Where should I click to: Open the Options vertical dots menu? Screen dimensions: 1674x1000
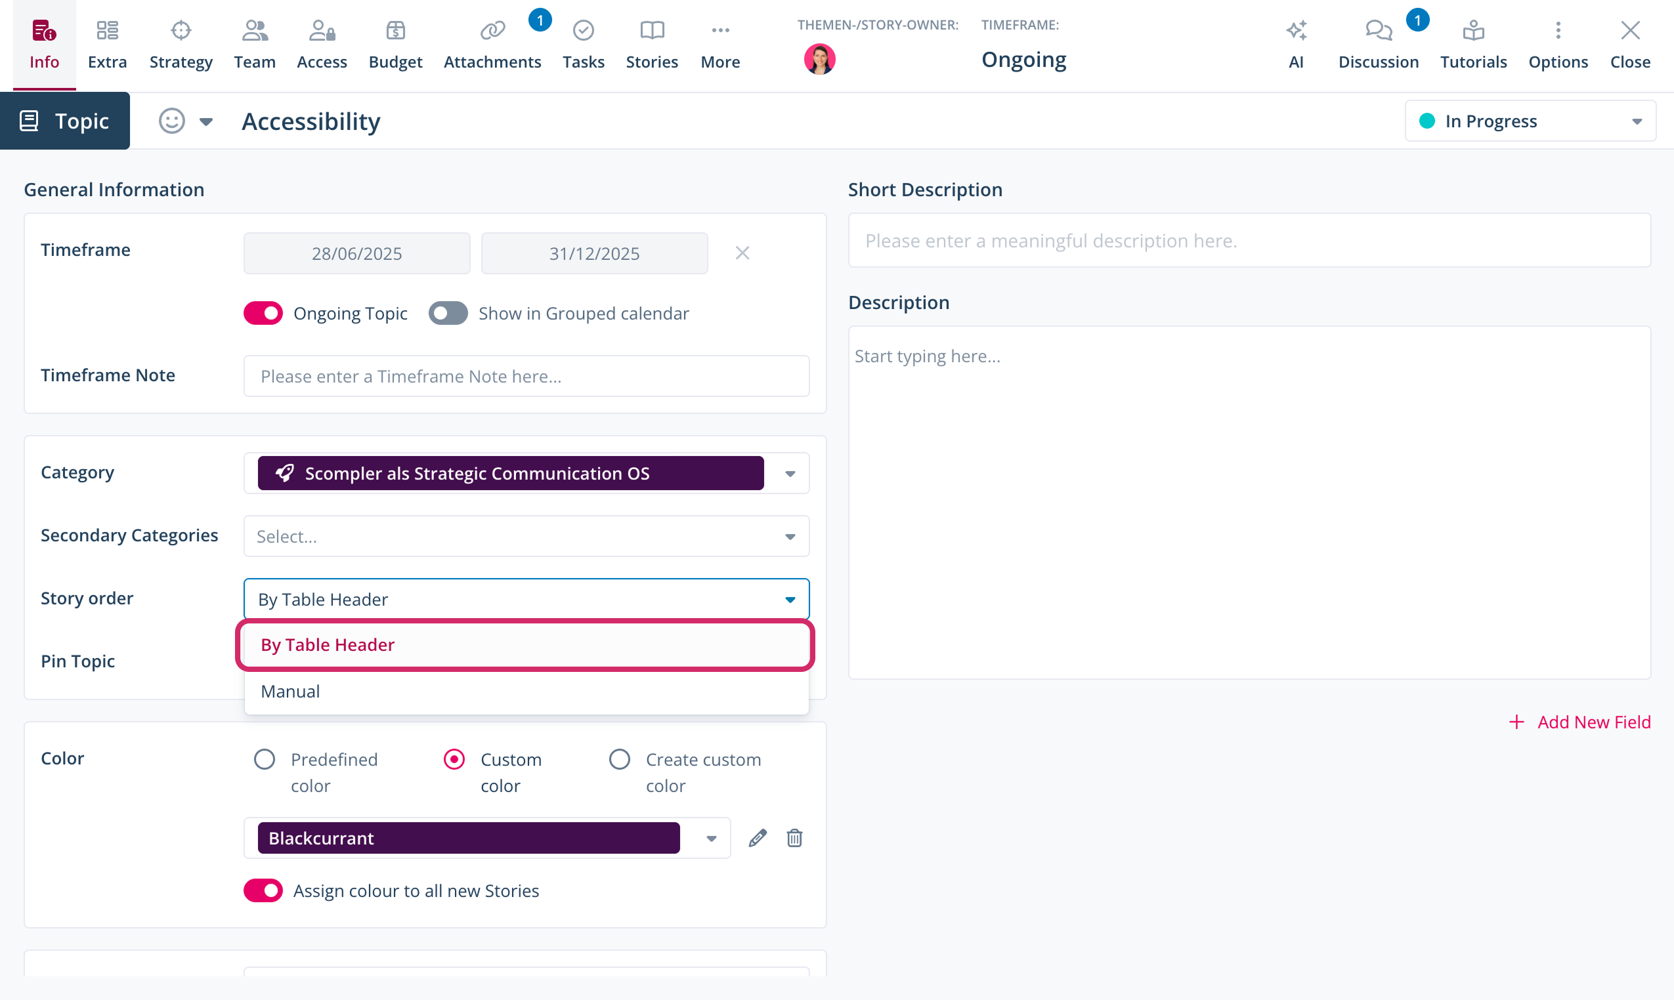(1558, 30)
